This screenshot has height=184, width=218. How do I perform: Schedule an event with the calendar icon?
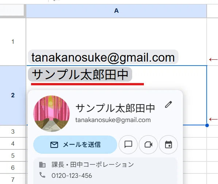point(168,145)
